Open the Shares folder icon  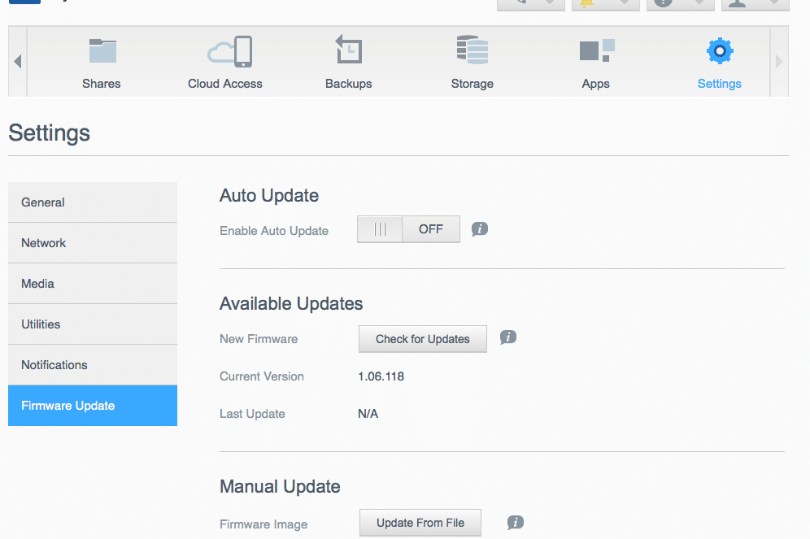[102, 50]
